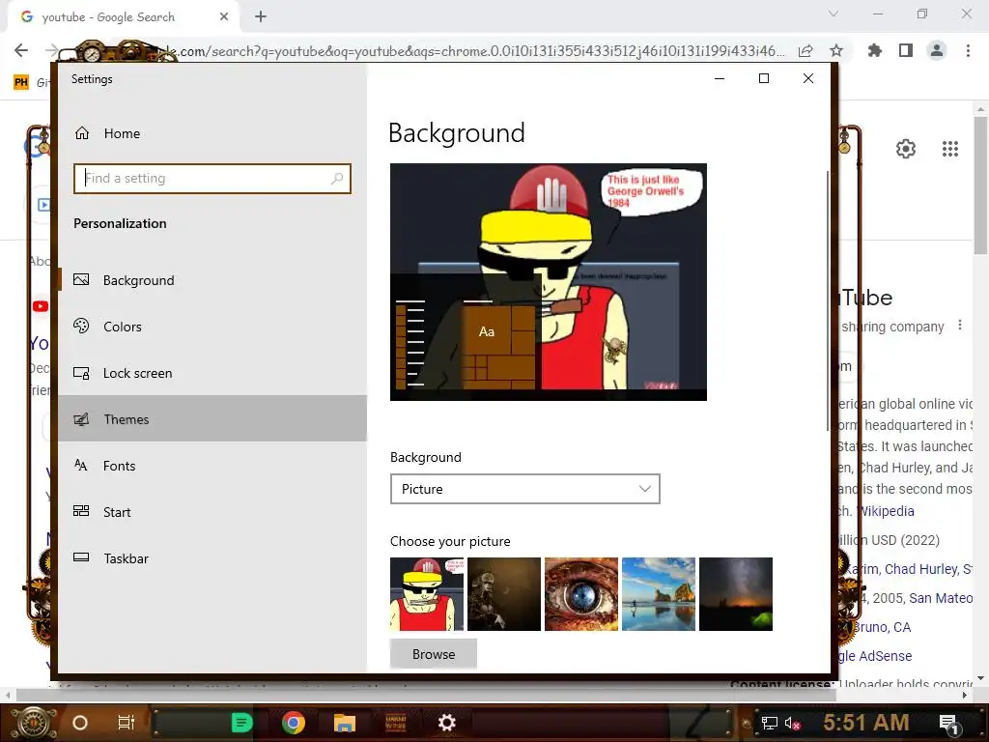Image resolution: width=989 pixels, height=742 pixels.
Task: Maximize the Settings window
Action: click(764, 78)
